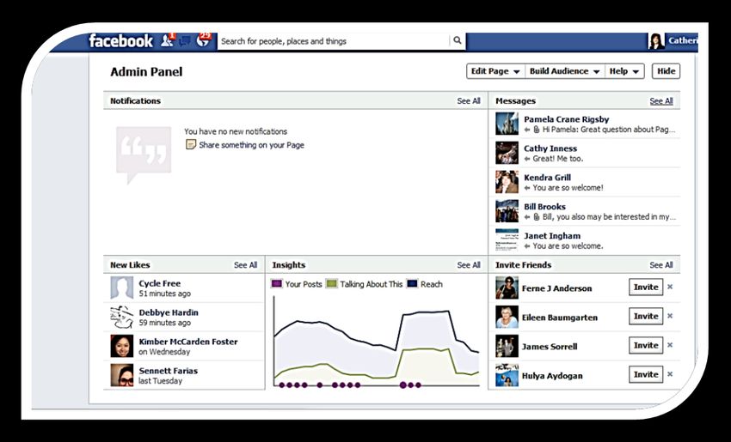Open the Edit Page dropdown

pyautogui.click(x=495, y=71)
